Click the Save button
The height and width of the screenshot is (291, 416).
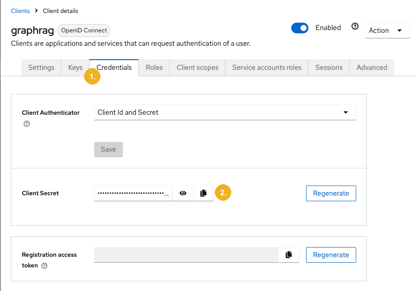tap(109, 149)
